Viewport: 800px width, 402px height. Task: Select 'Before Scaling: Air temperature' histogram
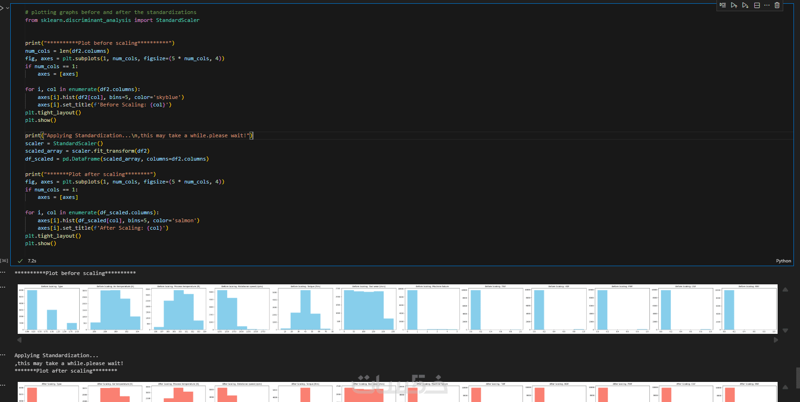(112, 309)
